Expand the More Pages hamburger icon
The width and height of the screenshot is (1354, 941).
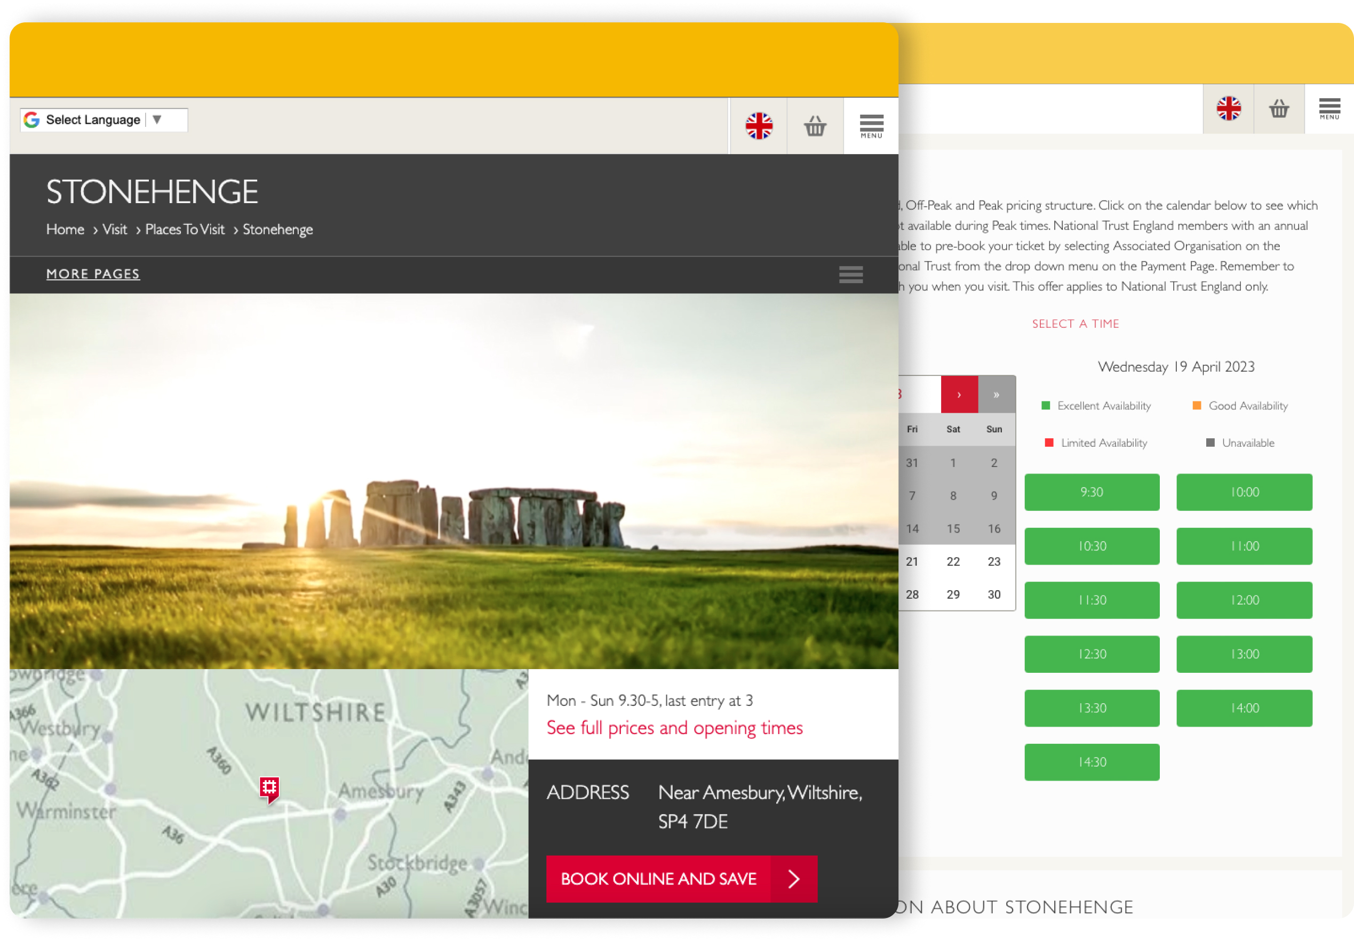tap(851, 275)
